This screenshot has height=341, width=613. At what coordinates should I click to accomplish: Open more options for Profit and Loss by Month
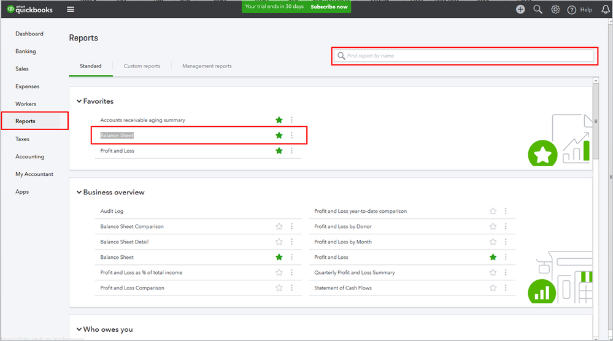506,242
